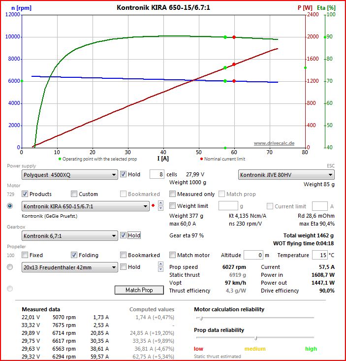Select the Motor radio button
Viewport: 346px width, 361px height.
[10, 206]
